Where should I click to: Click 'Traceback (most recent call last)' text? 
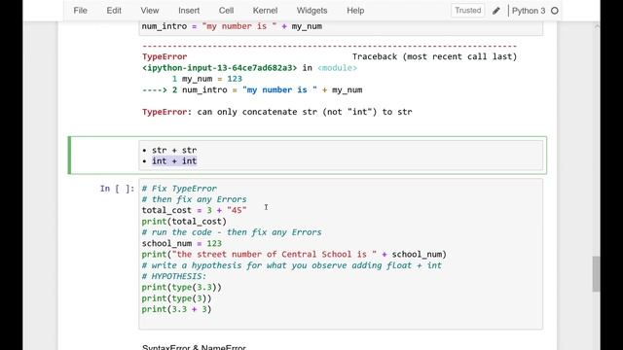coord(435,56)
